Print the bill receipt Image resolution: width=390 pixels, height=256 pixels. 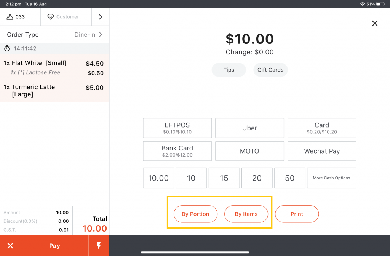coord(297,214)
